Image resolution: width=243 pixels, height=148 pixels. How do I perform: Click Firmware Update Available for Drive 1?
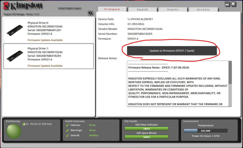45,66
